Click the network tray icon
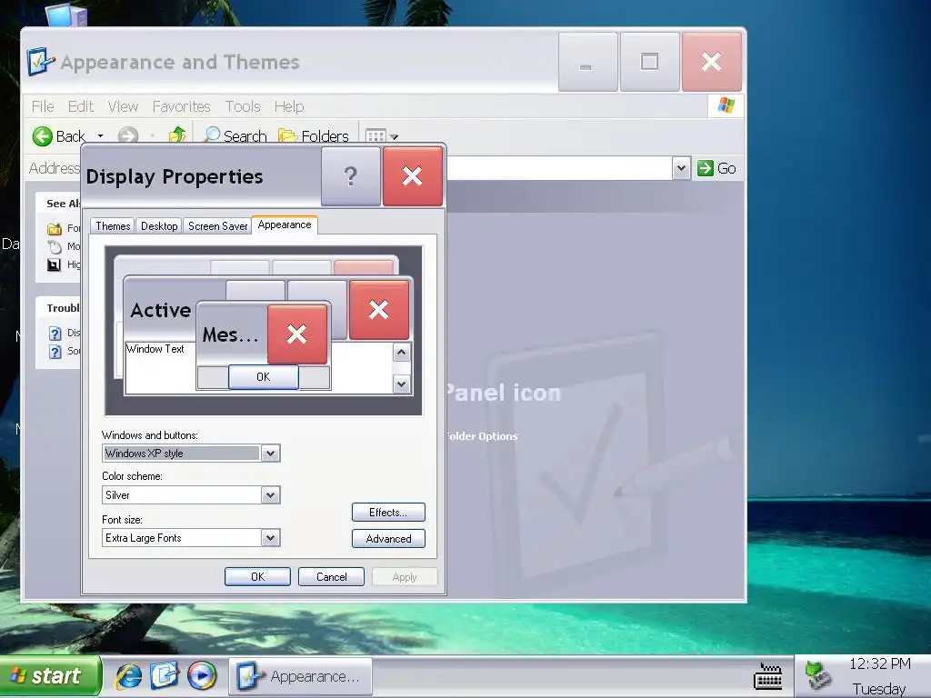 [818, 676]
